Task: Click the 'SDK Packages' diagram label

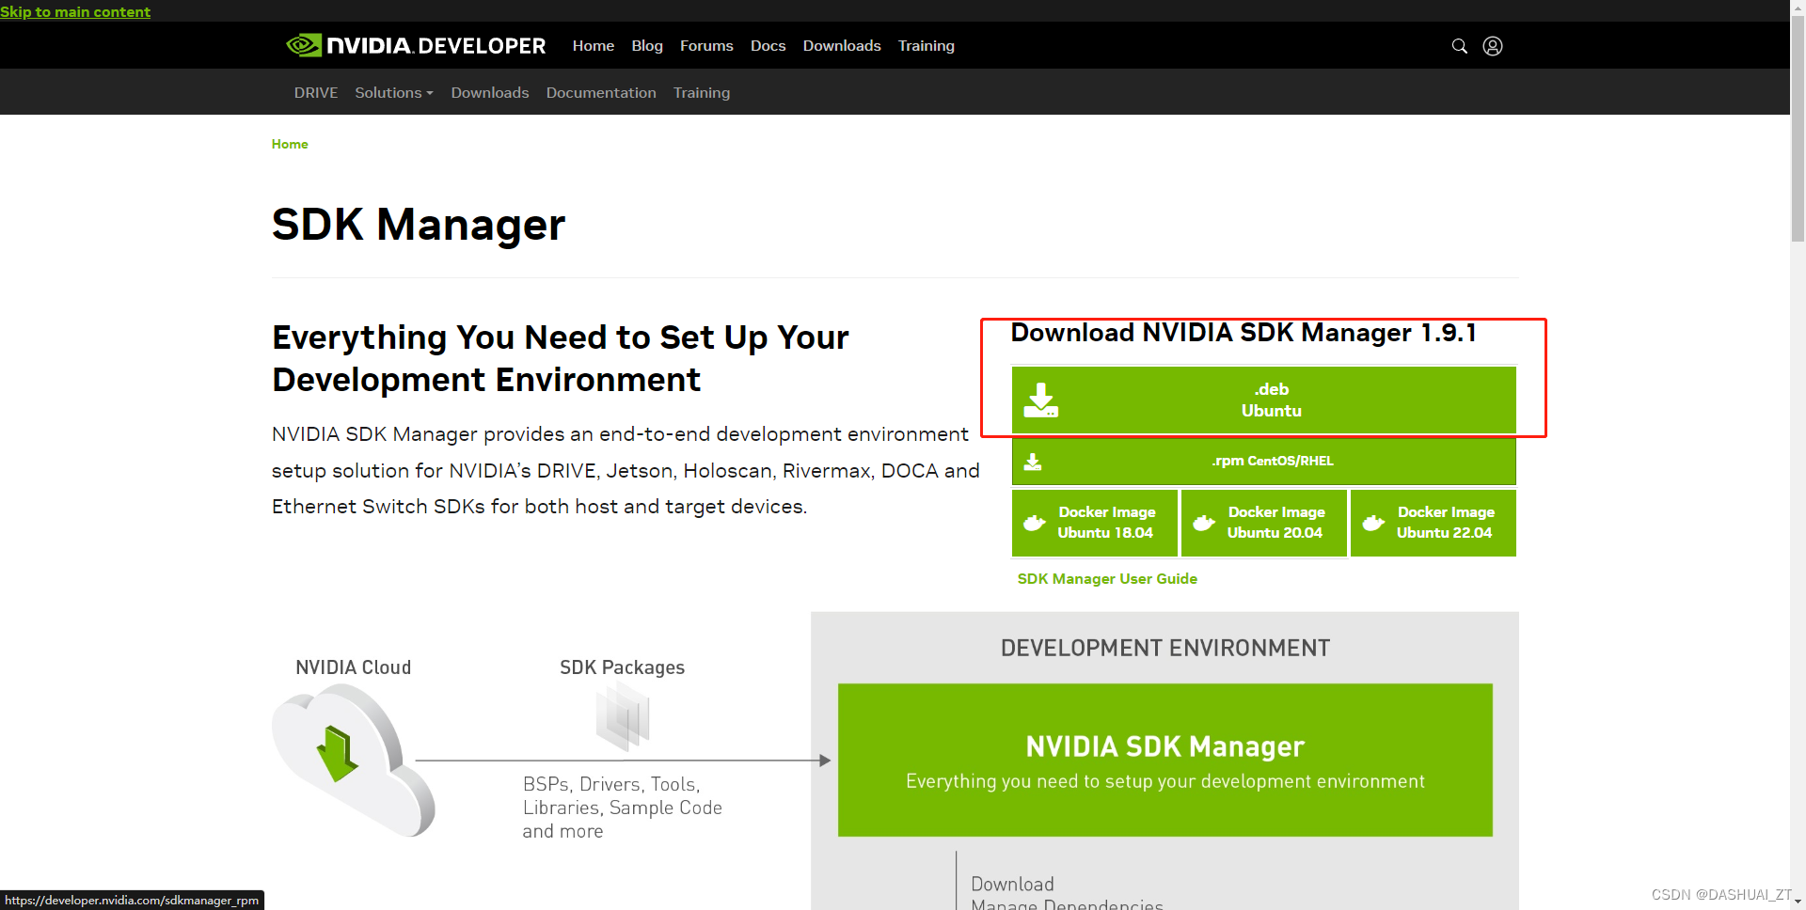Action: 623,667
